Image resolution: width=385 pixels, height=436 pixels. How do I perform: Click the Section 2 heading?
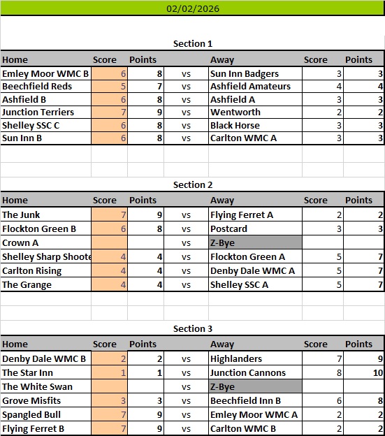click(x=192, y=184)
